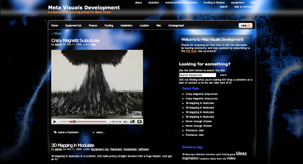Open the Crazy Magnetic Sulputures post title
303x164 pixels.
click(x=75, y=41)
